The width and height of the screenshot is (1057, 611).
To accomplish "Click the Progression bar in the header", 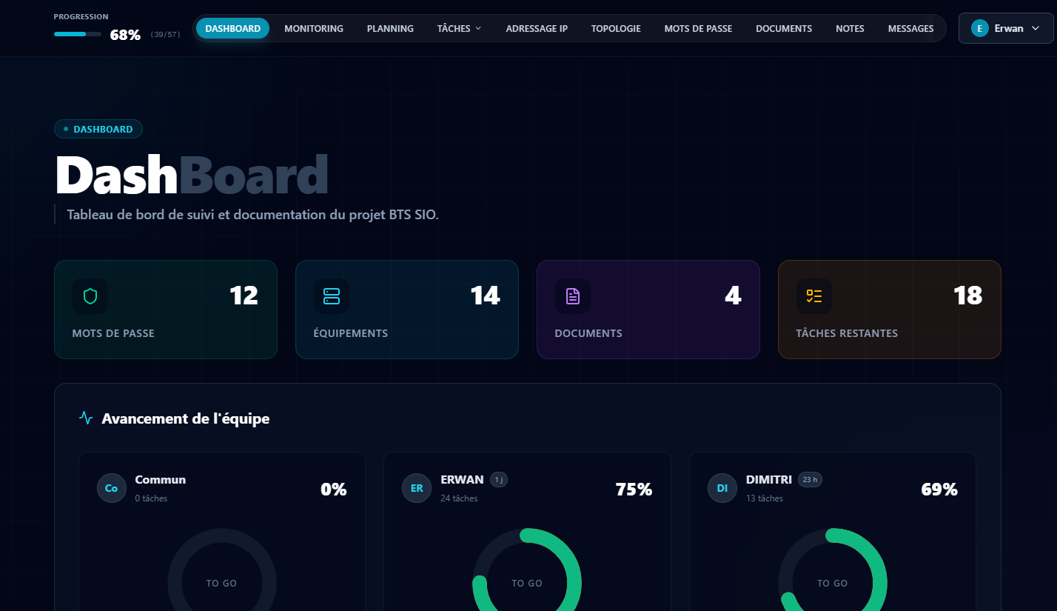I will click(x=78, y=34).
